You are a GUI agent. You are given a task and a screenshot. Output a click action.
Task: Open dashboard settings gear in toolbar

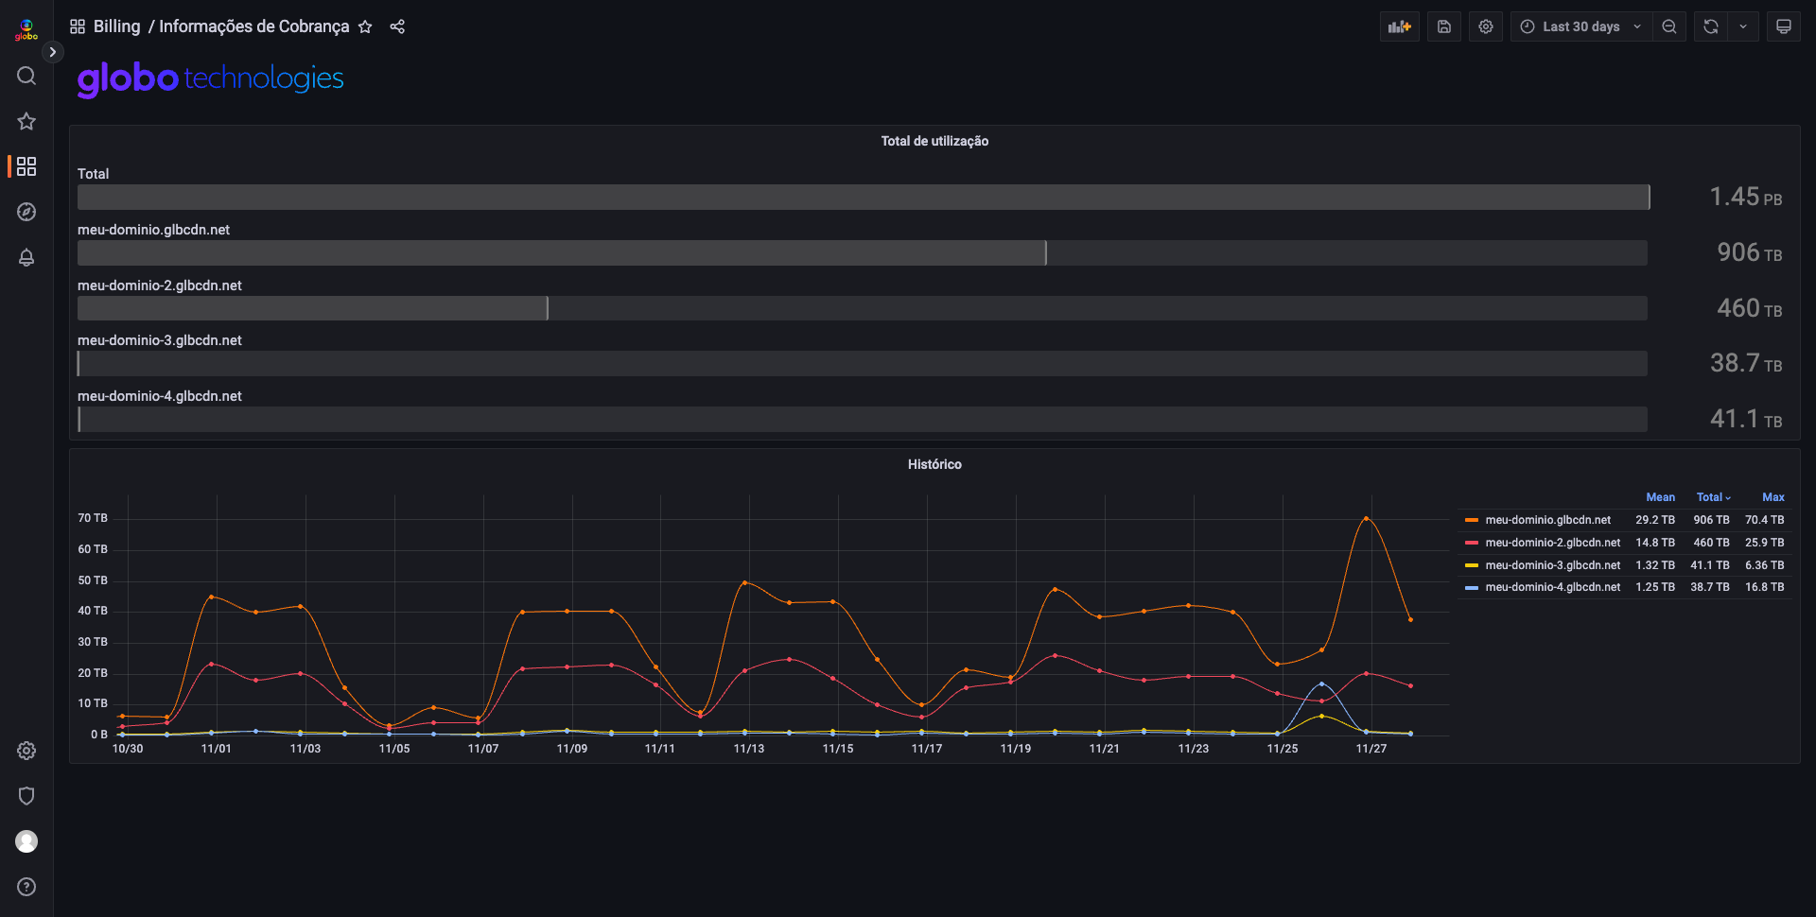pos(1486,26)
